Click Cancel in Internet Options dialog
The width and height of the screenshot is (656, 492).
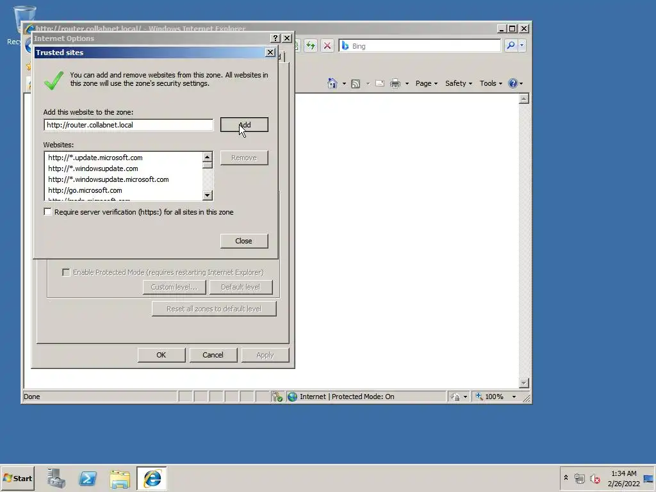[213, 355]
